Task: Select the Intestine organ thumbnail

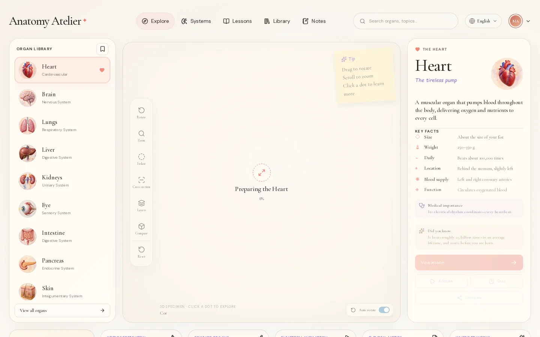Action: click(28, 236)
